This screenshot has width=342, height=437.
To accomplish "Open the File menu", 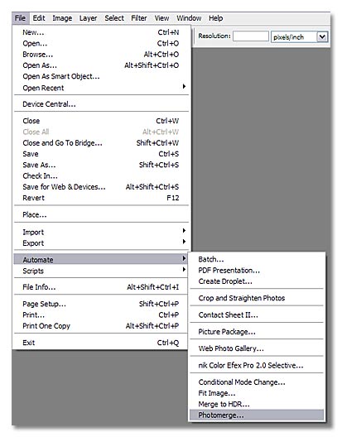I will pyautogui.click(x=20, y=18).
